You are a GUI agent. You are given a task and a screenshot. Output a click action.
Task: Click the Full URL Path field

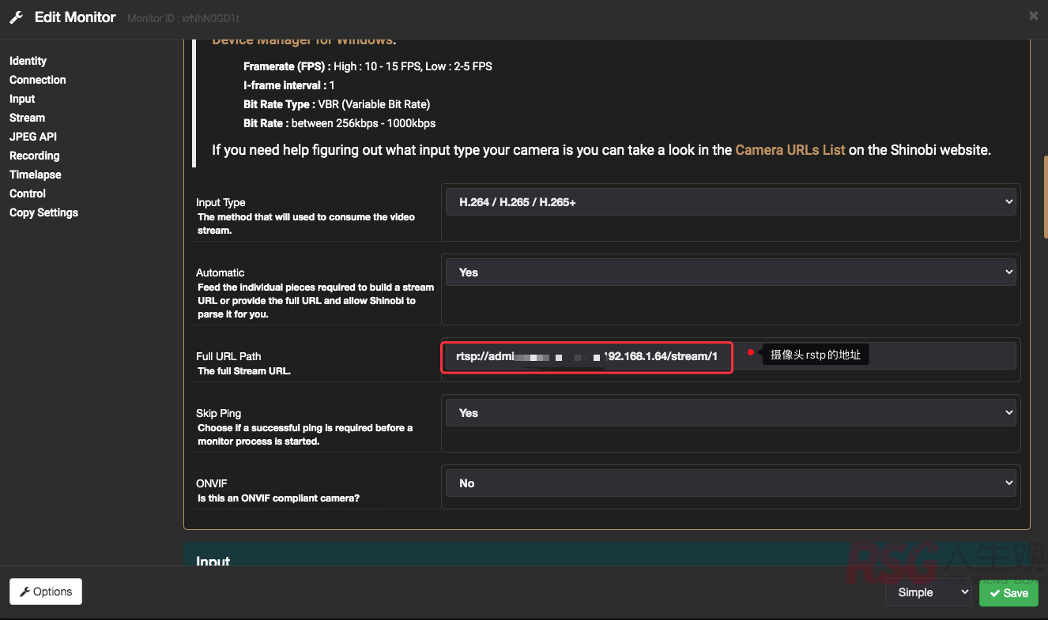coord(730,356)
